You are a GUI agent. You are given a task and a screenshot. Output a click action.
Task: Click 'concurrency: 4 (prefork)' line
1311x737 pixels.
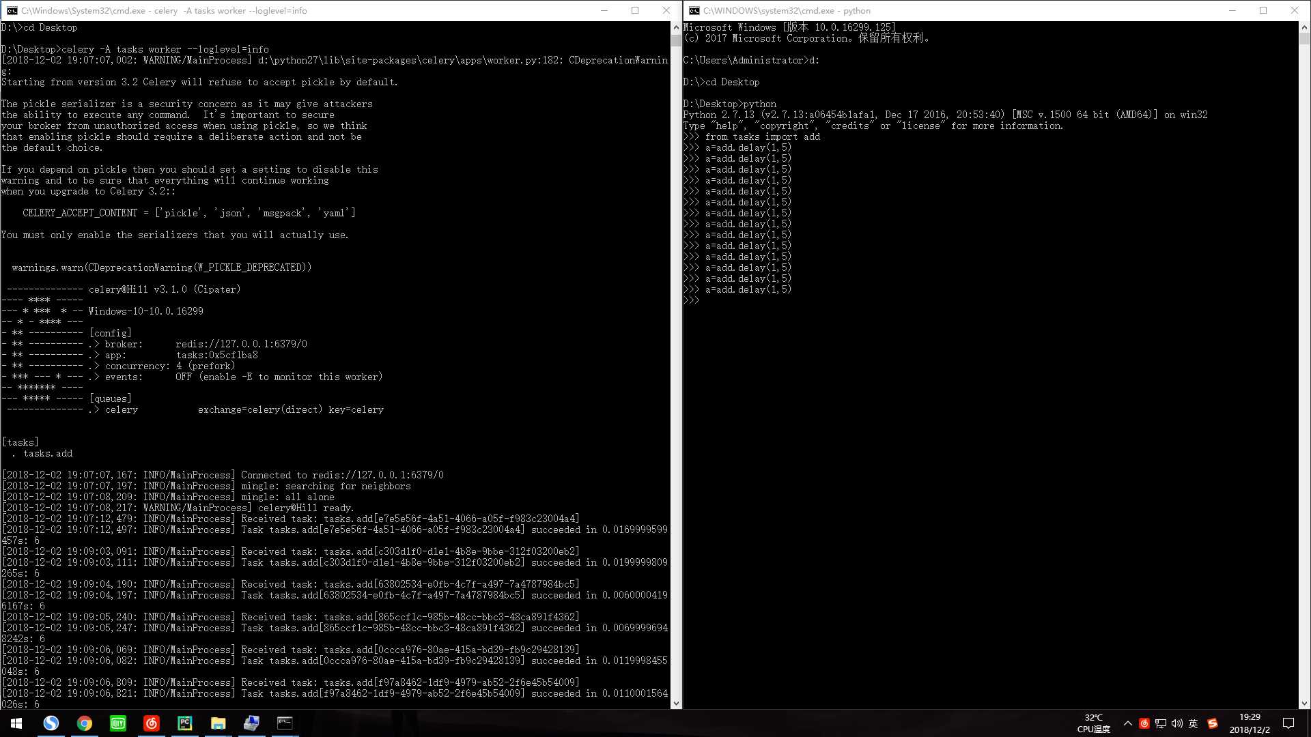coord(162,366)
